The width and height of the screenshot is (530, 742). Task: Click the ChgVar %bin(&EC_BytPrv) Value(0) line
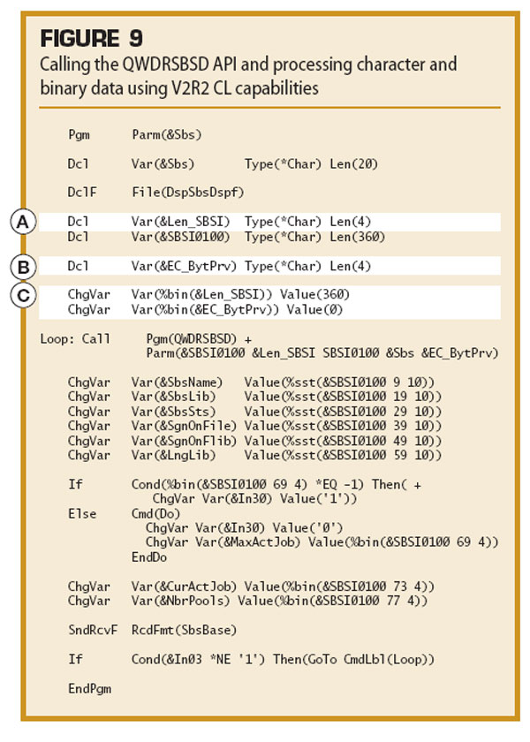pyautogui.click(x=205, y=310)
